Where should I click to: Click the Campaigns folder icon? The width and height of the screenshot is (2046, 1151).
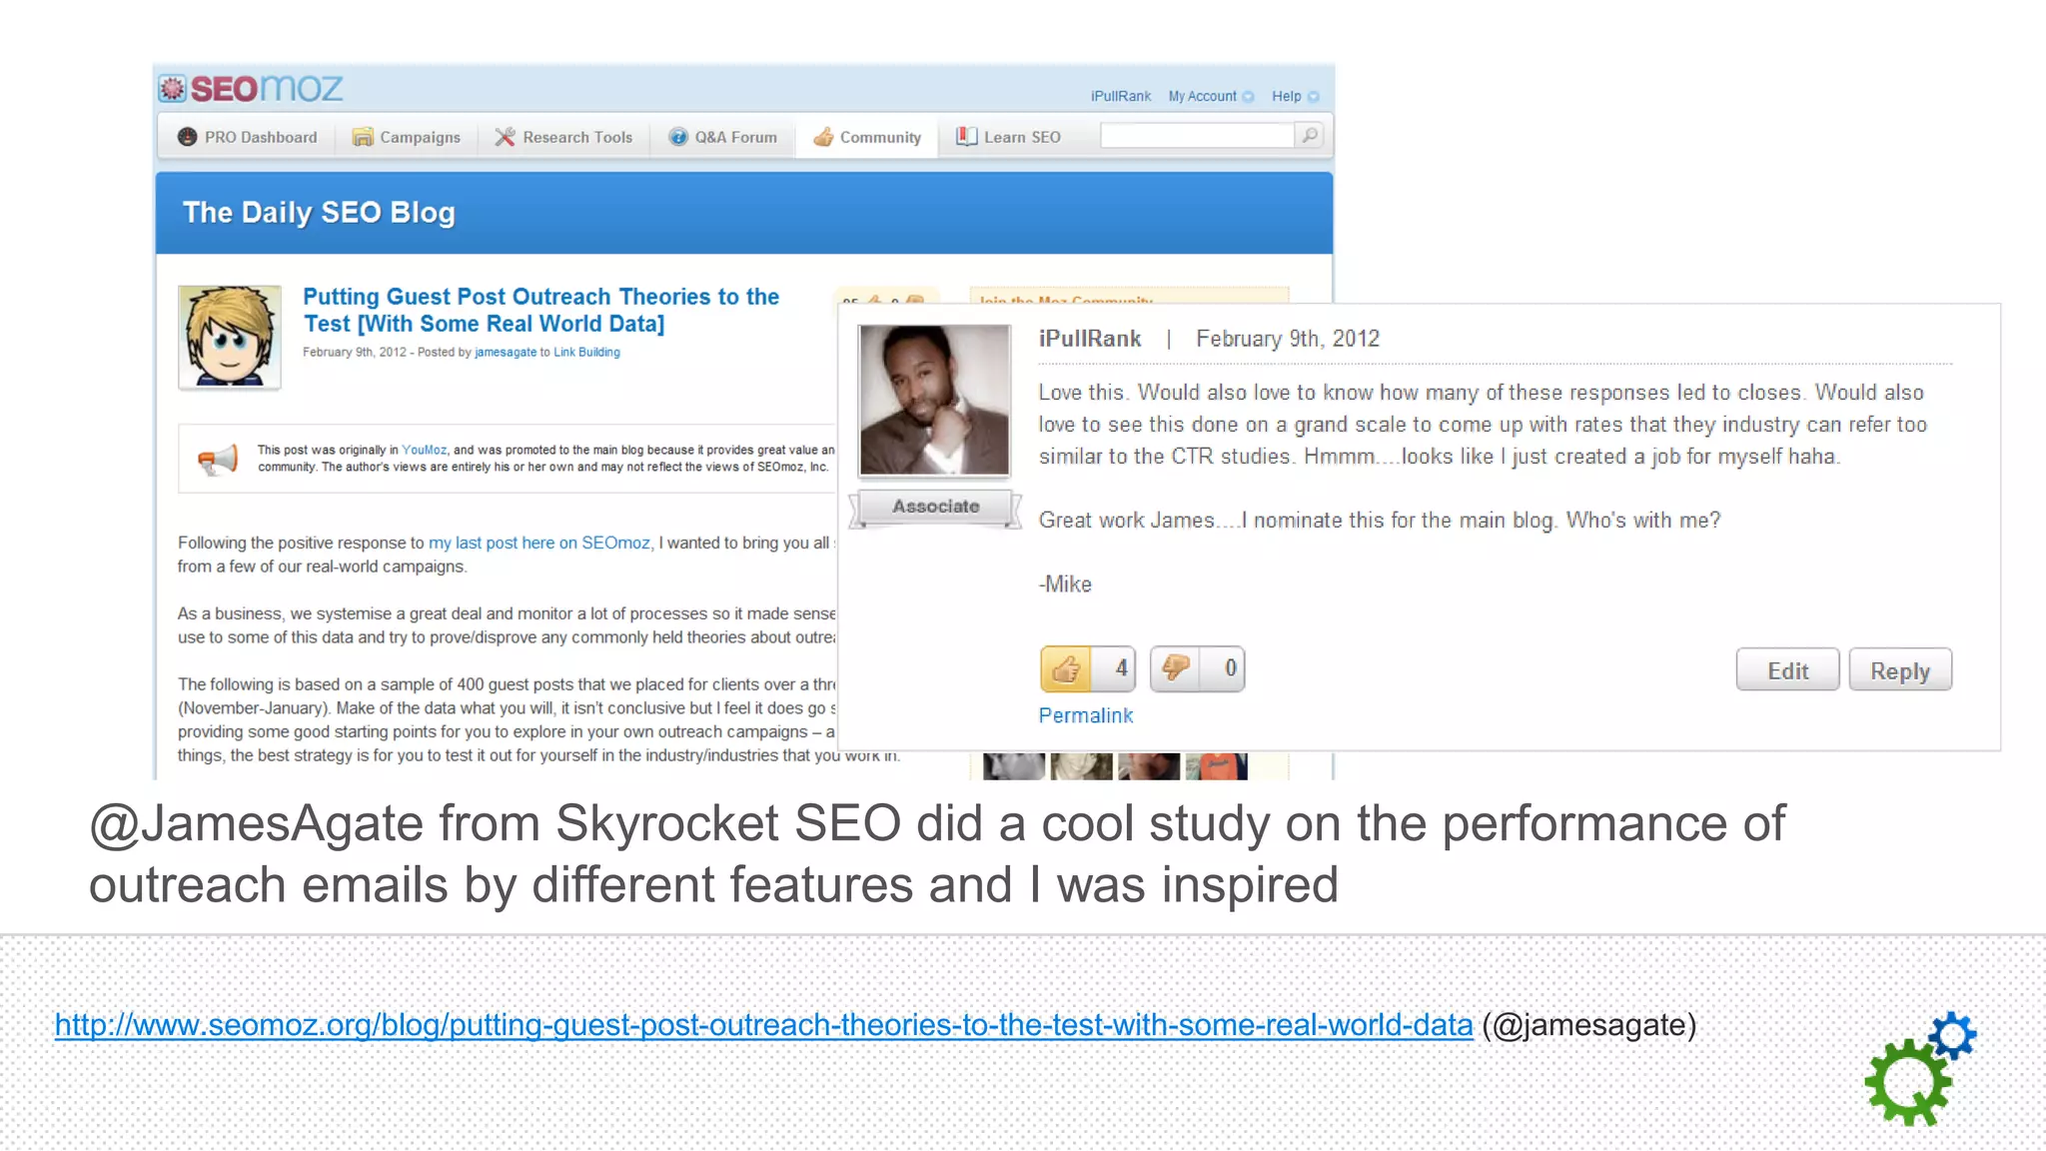point(363,137)
